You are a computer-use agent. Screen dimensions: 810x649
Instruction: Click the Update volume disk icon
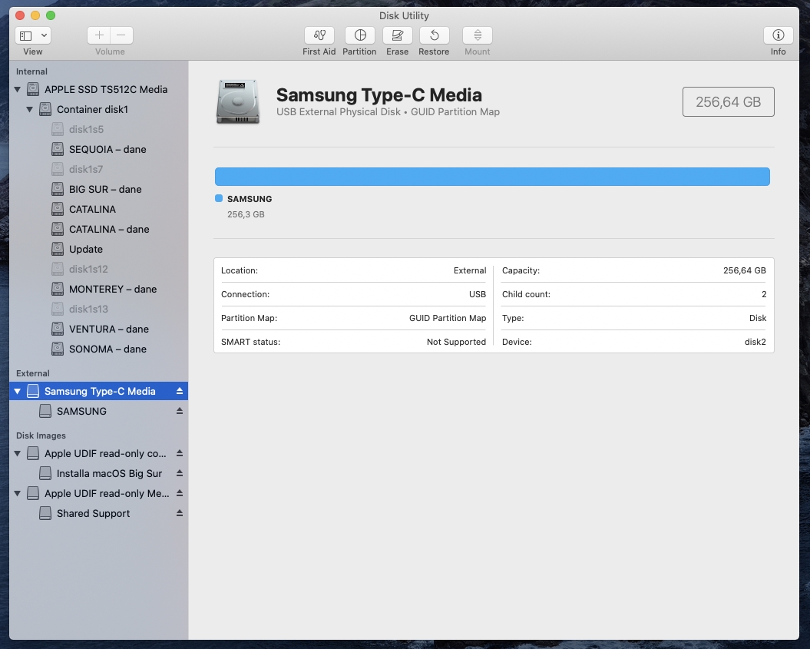pos(58,249)
